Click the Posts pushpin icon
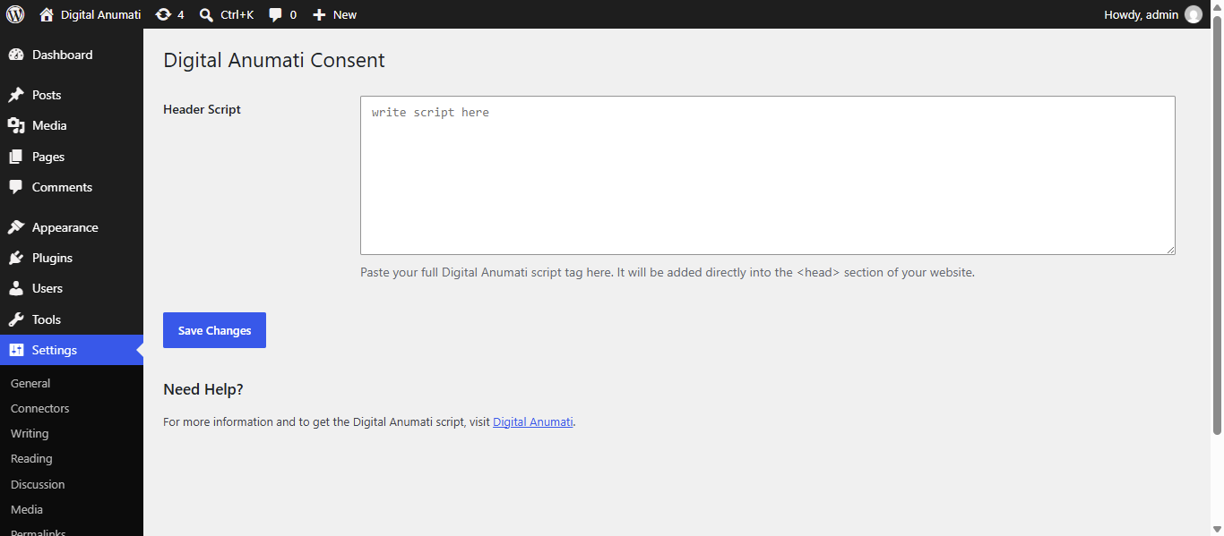Viewport: 1224px width, 536px height. point(16,95)
